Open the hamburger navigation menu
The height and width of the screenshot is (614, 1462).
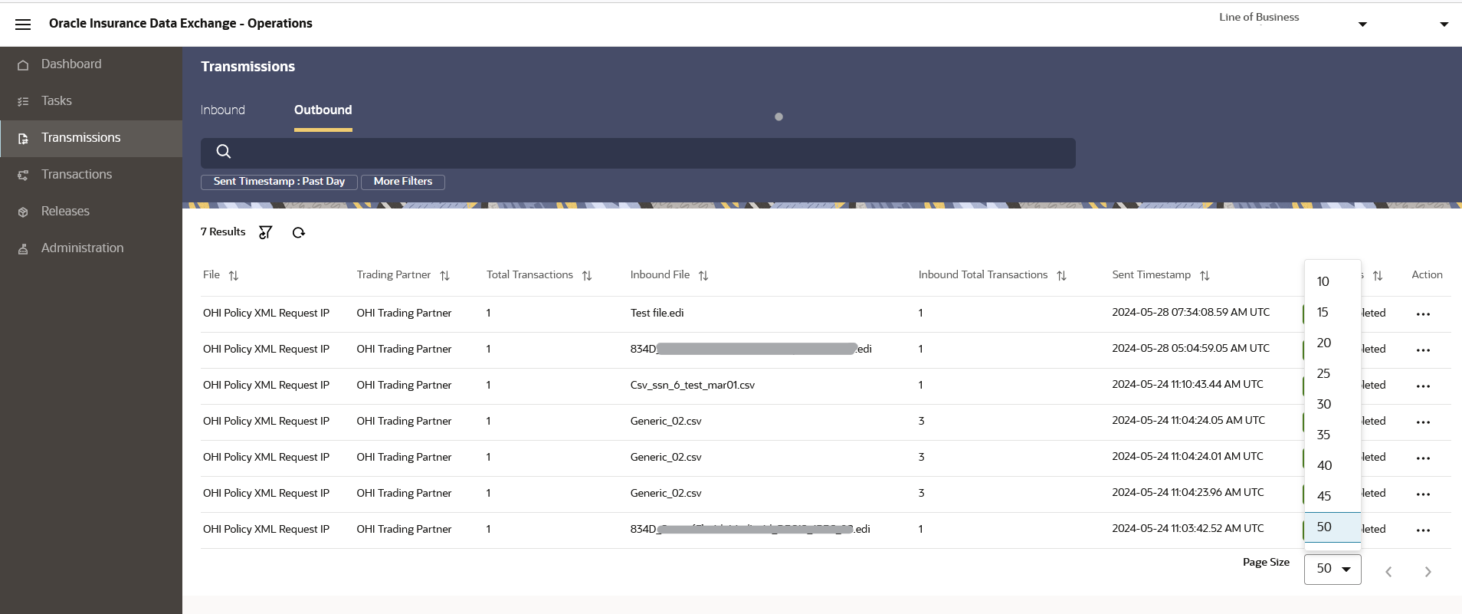(23, 25)
